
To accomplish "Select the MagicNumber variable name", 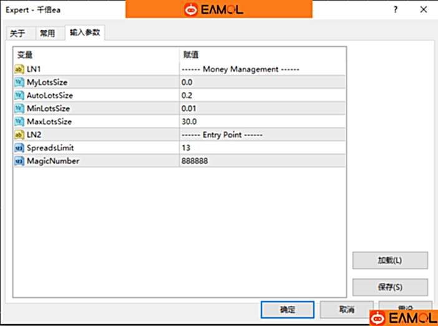I will click(53, 161).
